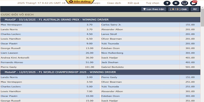Image resolution: width=204 pixels, height=102 pixels.
Task: Click the F1 World Championship 2025 header
Action: pyautogui.click(x=100, y=72)
